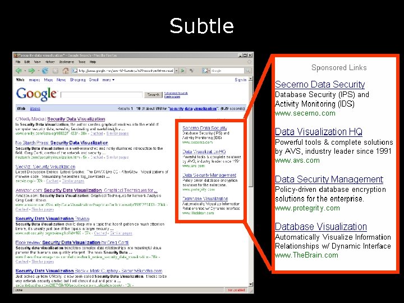Click the vertical scrollbar up arrow
Screen dimensions: 404x303
(250, 79)
